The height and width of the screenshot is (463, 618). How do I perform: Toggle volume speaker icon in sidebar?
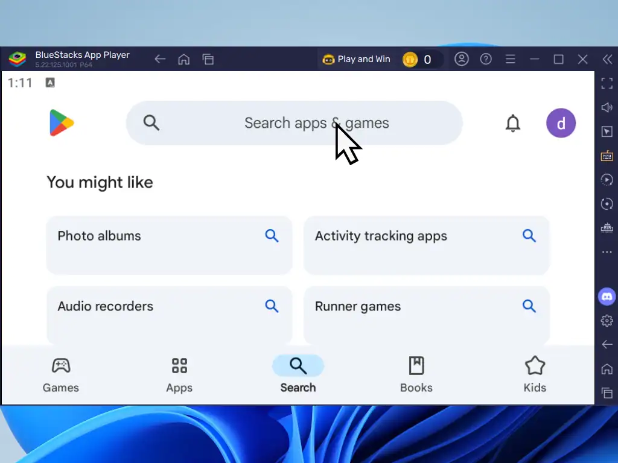click(x=607, y=107)
